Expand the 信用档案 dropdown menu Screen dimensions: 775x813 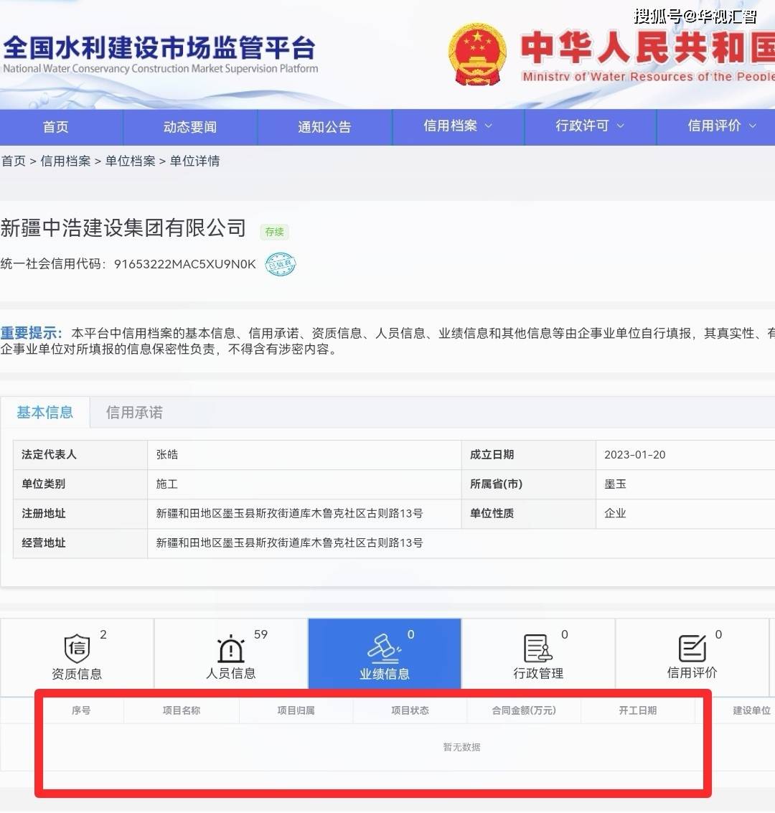pyautogui.click(x=458, y=126)
